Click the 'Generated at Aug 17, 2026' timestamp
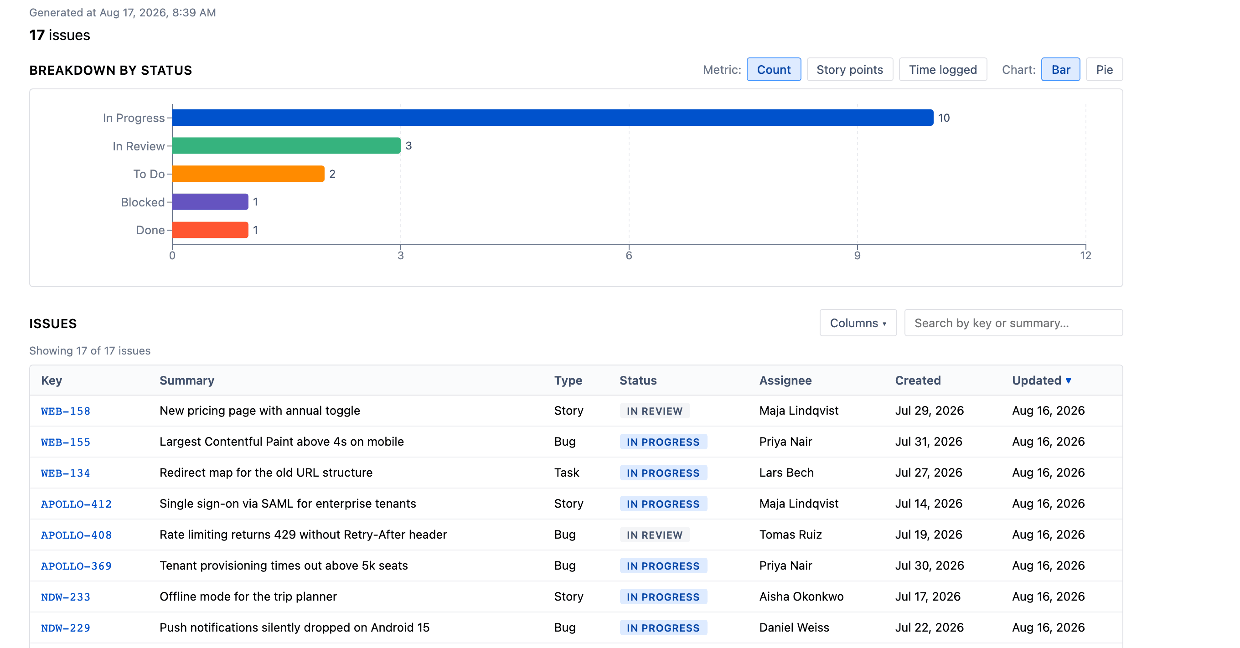Viewport: 1240px width, 648px height. (123, 12)
